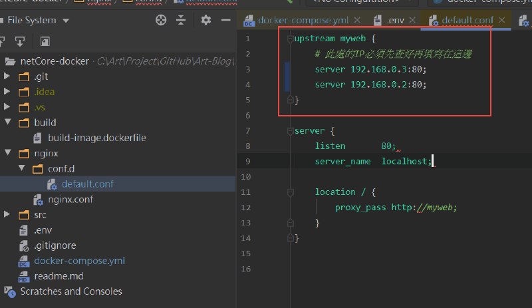Click the download-arrow icon in the panel toolbar
532x308 pixels.
click(x=20, y=41)
